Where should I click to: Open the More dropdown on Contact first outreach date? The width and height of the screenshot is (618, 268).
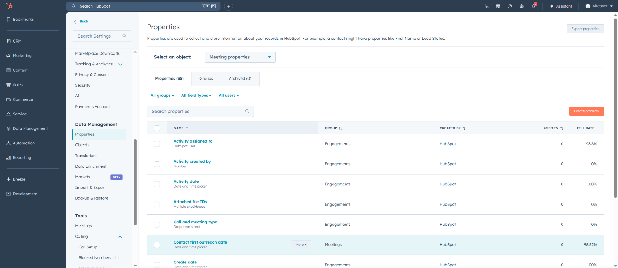point(301,245)
